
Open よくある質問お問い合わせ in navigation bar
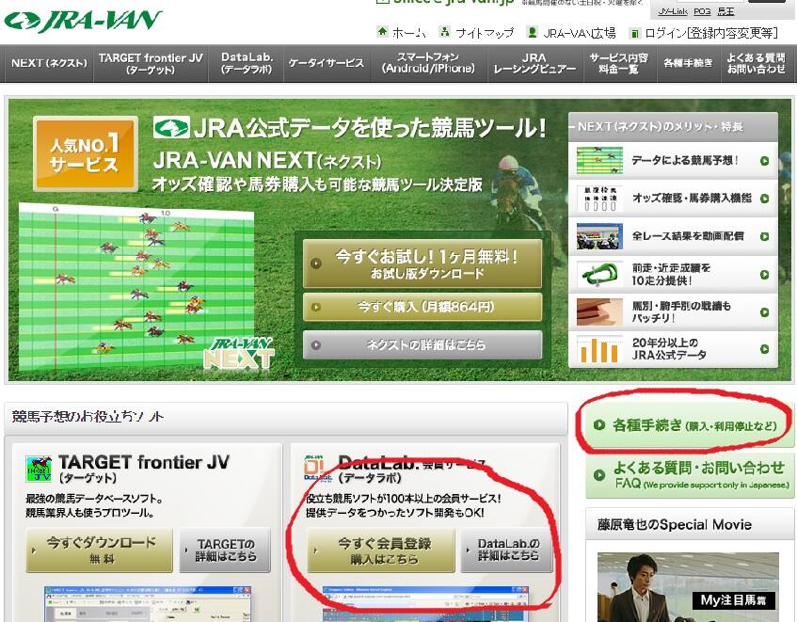point(756,64)
